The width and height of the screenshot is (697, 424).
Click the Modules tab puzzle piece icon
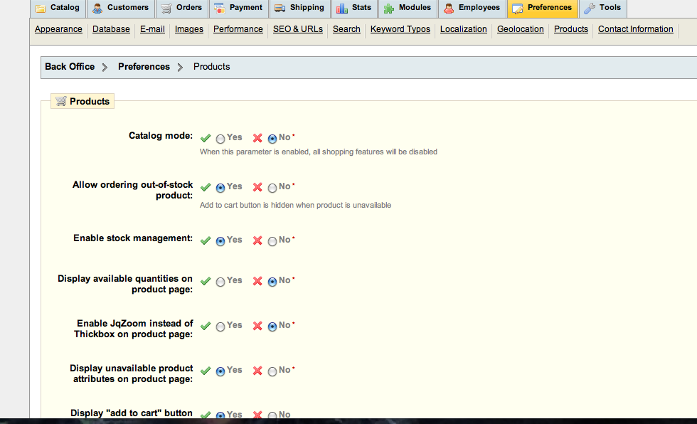388,8
